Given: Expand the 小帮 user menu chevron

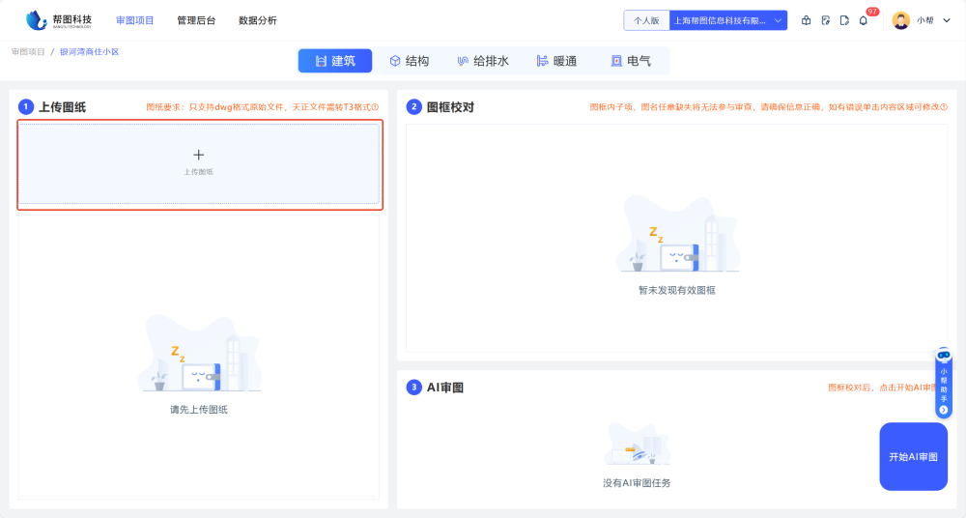Looking at the screenshot, I should pos(947,20).
